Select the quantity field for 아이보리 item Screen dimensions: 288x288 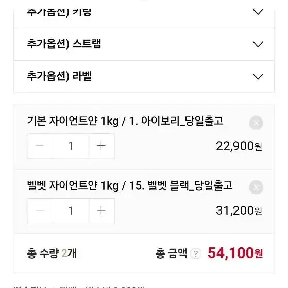coord(71,146)
